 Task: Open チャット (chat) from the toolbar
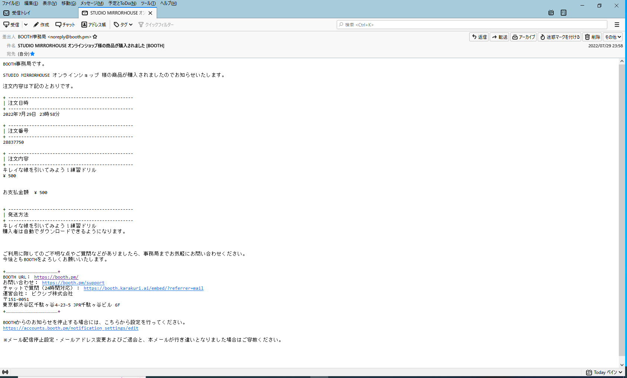[65, 25]
